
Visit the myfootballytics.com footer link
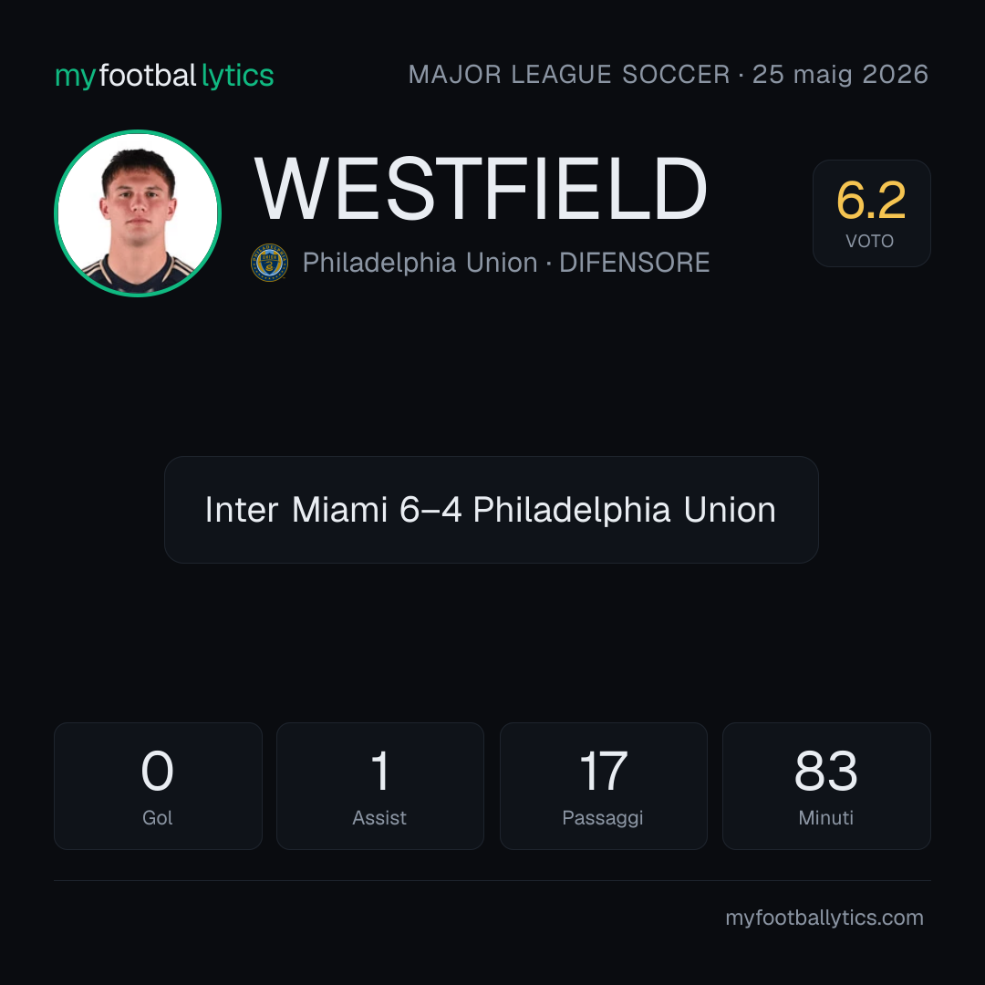click(824, 918)
